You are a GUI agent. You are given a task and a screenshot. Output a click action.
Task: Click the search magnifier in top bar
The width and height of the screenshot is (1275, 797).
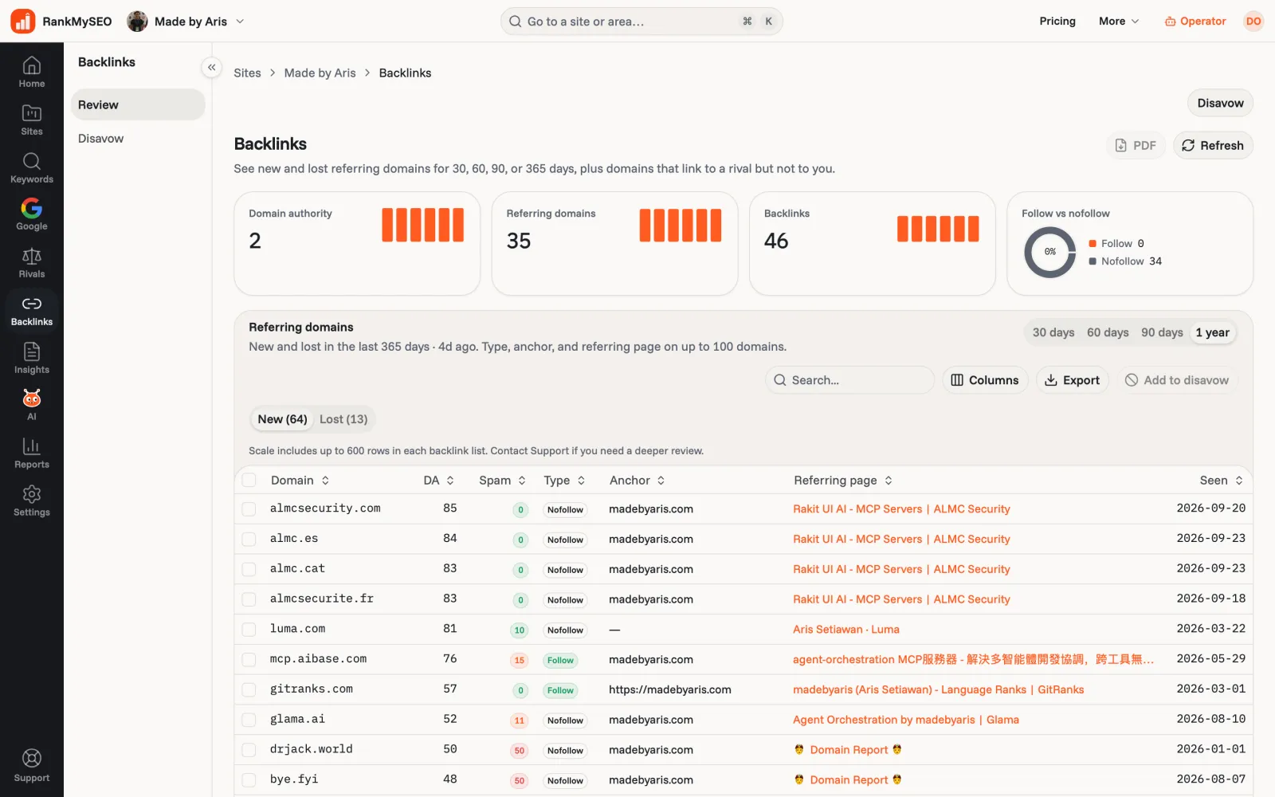coord(516,22)
